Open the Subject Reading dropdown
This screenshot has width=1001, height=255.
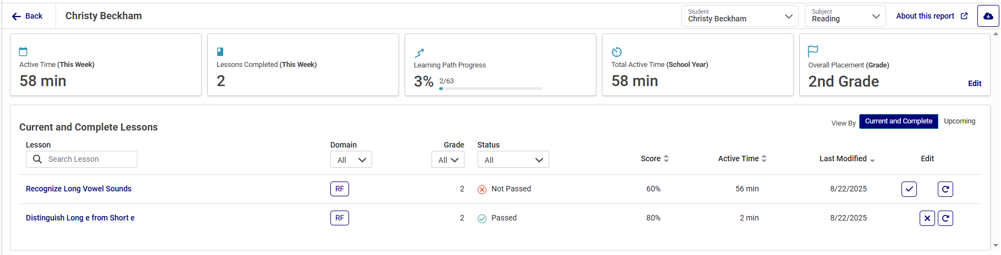click(845, 16)
